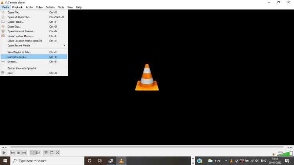Open the Playback menu

coord(17,7)
